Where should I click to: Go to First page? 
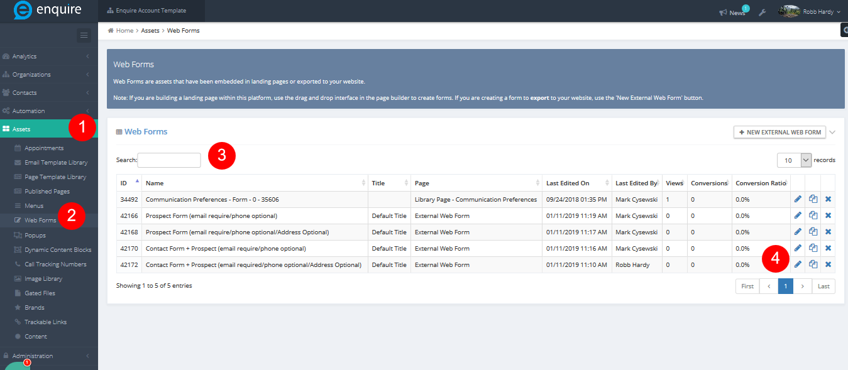747,286
